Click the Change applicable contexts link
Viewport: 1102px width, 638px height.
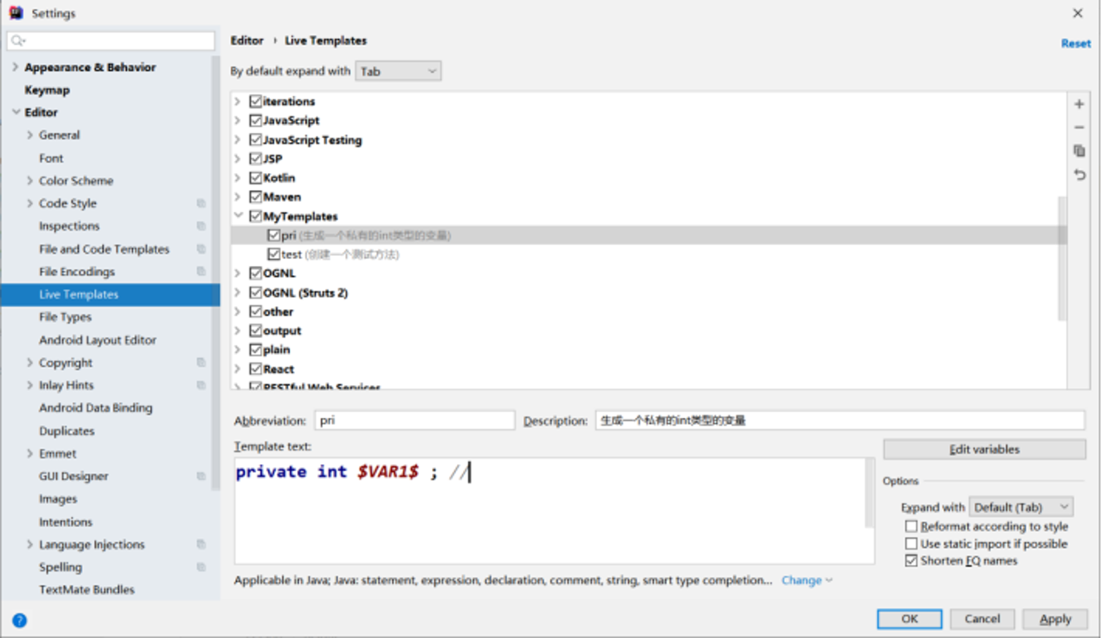[x=807, y=580]
